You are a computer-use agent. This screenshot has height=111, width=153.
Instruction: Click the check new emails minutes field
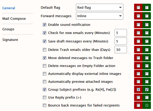tap(121, 33)
